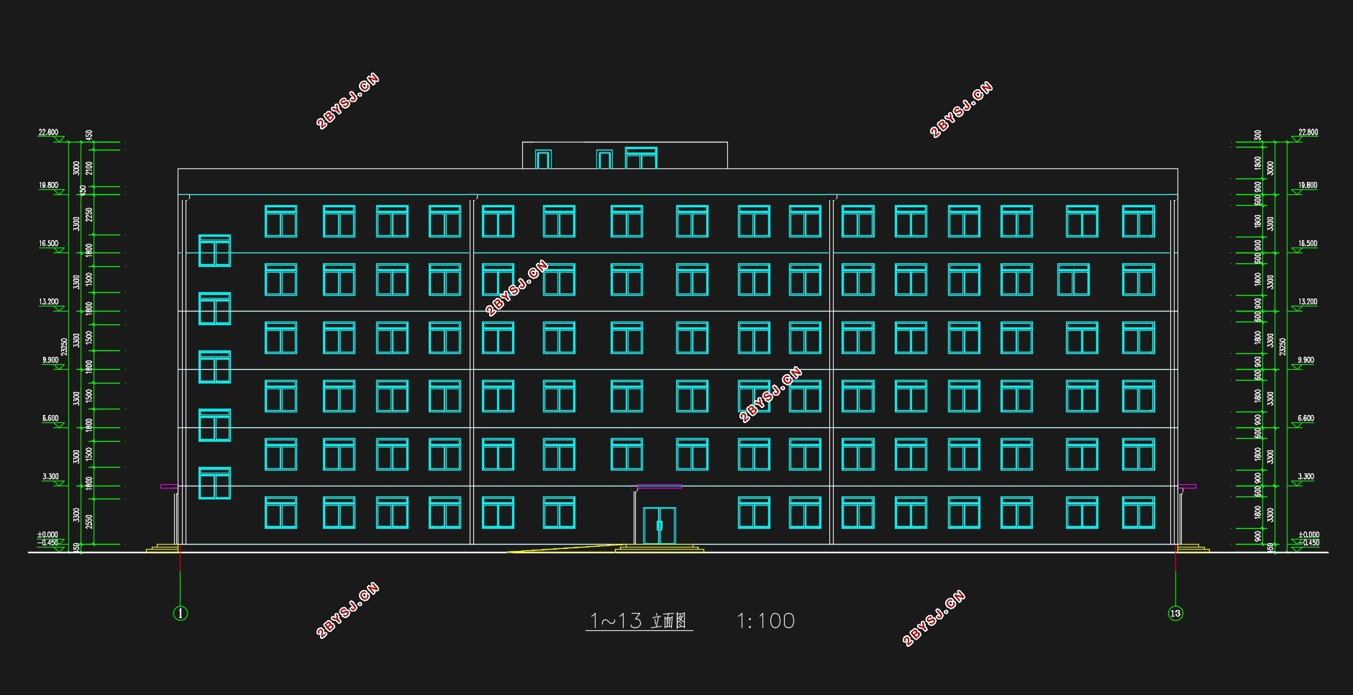Pick the left-side 3.300 elevation label
1353x695 pixels.
click(50, 476)
